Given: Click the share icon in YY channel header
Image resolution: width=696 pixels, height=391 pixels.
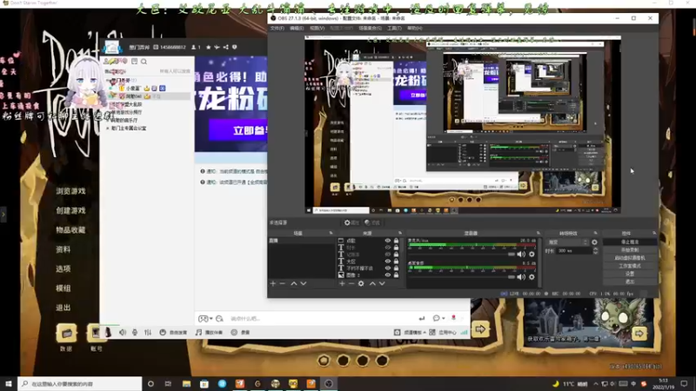Looking at the screenshot, I should click(x=226, y=47).
